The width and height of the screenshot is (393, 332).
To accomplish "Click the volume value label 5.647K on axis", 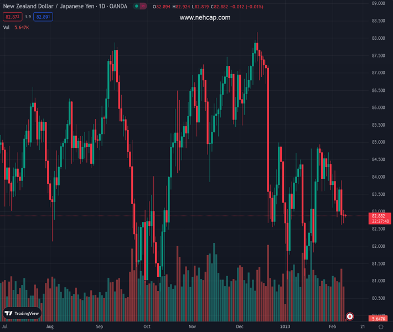I will [x=379, y=319].
